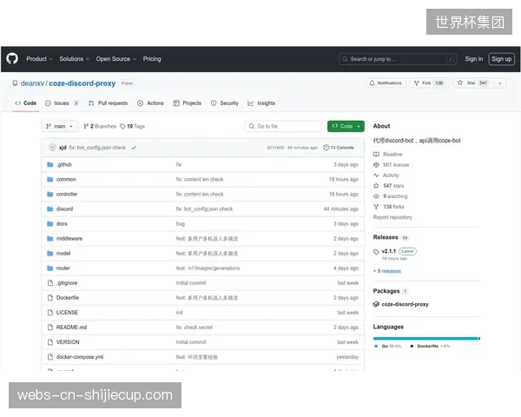Open the .github folder

coord(64,164)
